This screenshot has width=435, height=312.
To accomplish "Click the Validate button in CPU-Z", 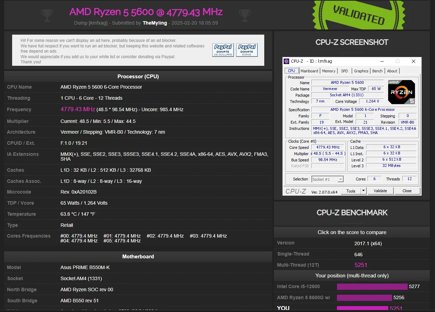I will (380, 191).
